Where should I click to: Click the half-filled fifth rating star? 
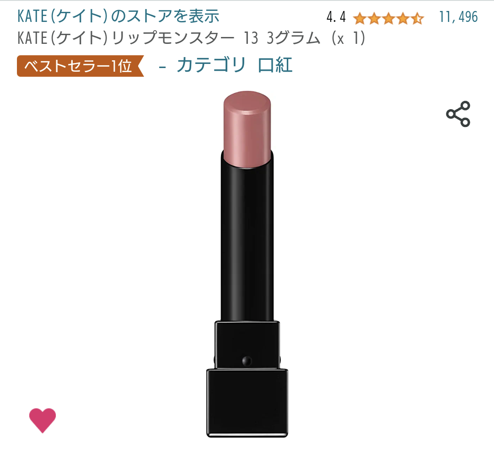[x=418, y=19]
